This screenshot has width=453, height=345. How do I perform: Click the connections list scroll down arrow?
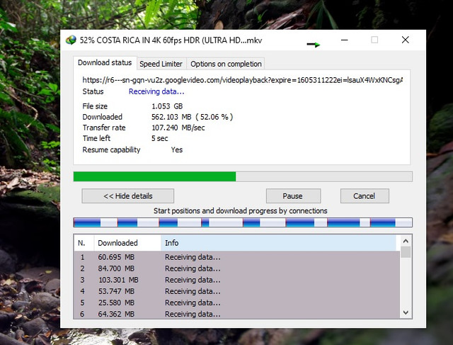tap(406, 312)
